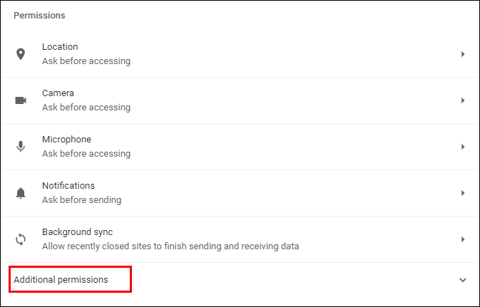Click the Microphone icon
The width and height of the screenshot is (480, 307).
(x=21, y=147)
